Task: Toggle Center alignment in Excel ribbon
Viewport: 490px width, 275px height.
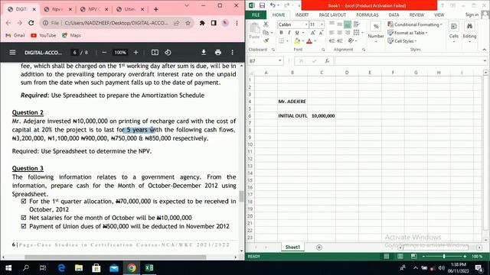Action: pyautogui.click(x=339, y=32)
